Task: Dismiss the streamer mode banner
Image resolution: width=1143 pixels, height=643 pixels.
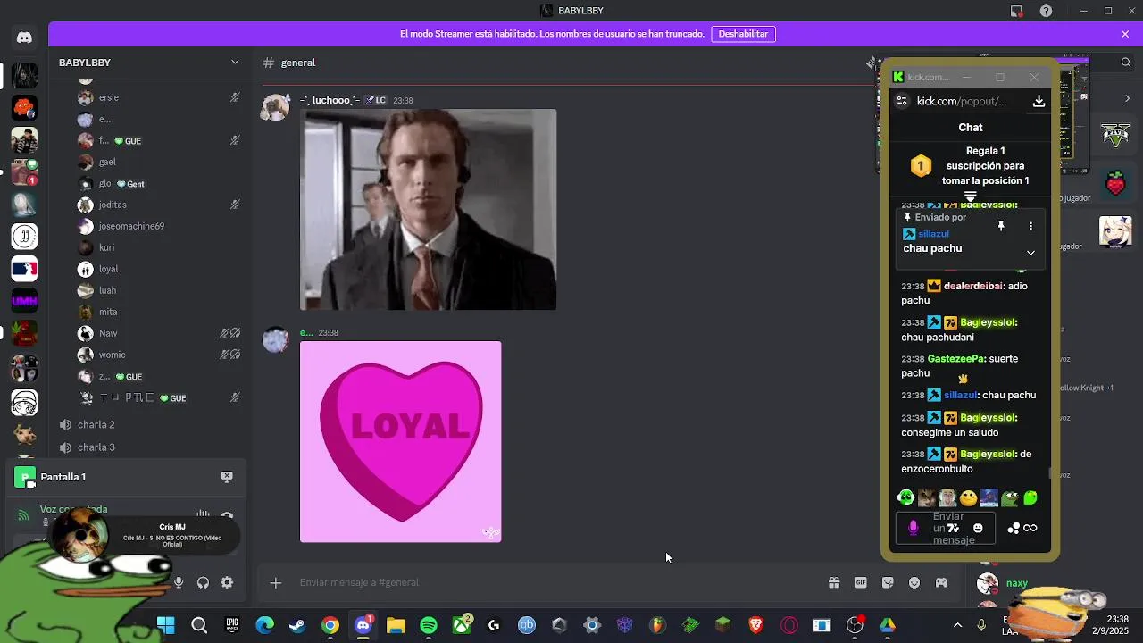Action: coord(1125,34)
